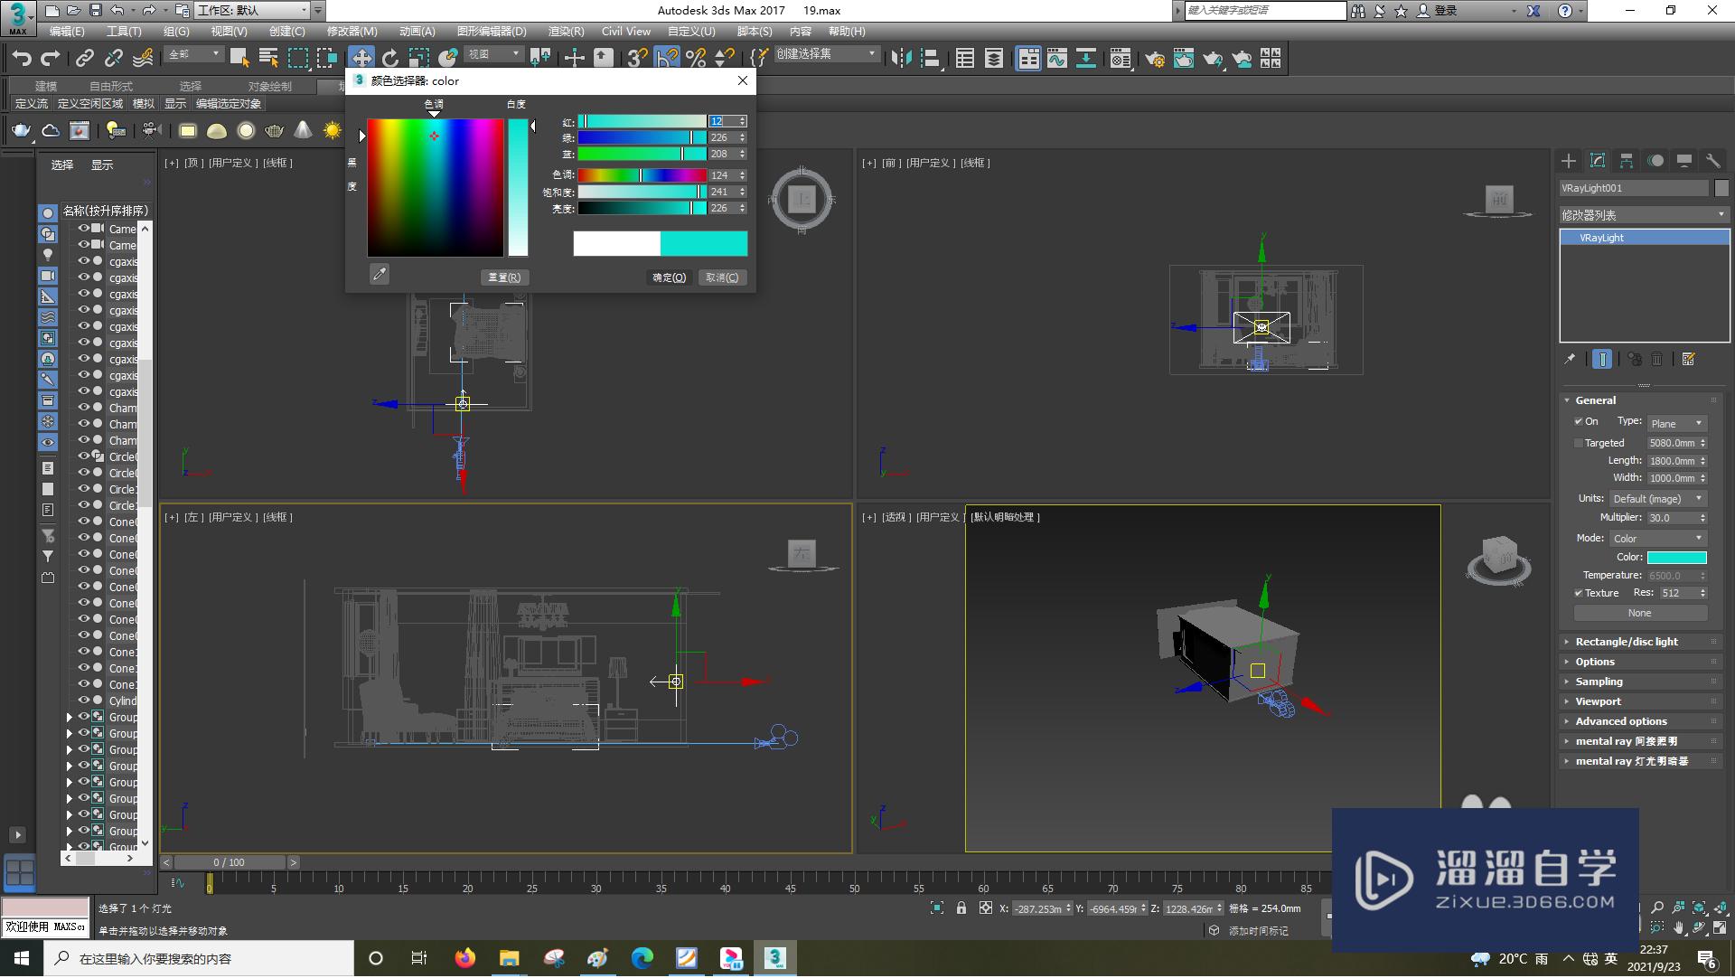The height and width of the screenshot is (978, 1735).
Task: Toggle Percent Snap icon
Action: tap(696, 59)
